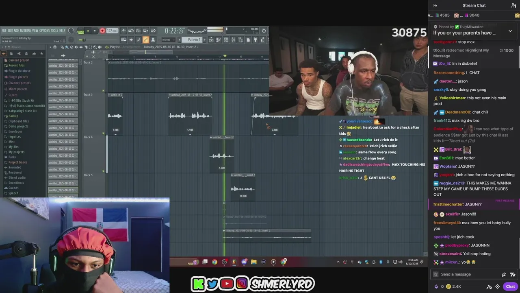This screenshot has height=293, width=520.
Task: Toggle typing keyboard to piano button
Action: 123,40
